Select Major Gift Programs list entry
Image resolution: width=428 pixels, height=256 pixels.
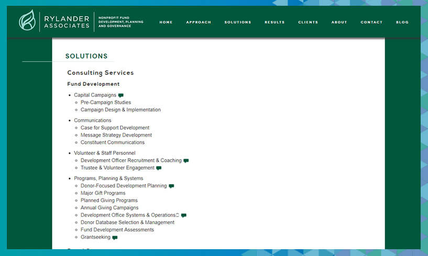tap(103, 193)
